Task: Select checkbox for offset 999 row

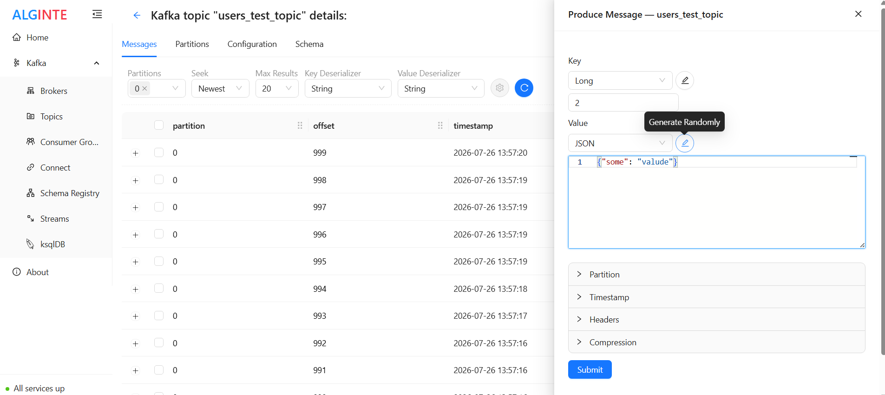Action: click(159, 152)
